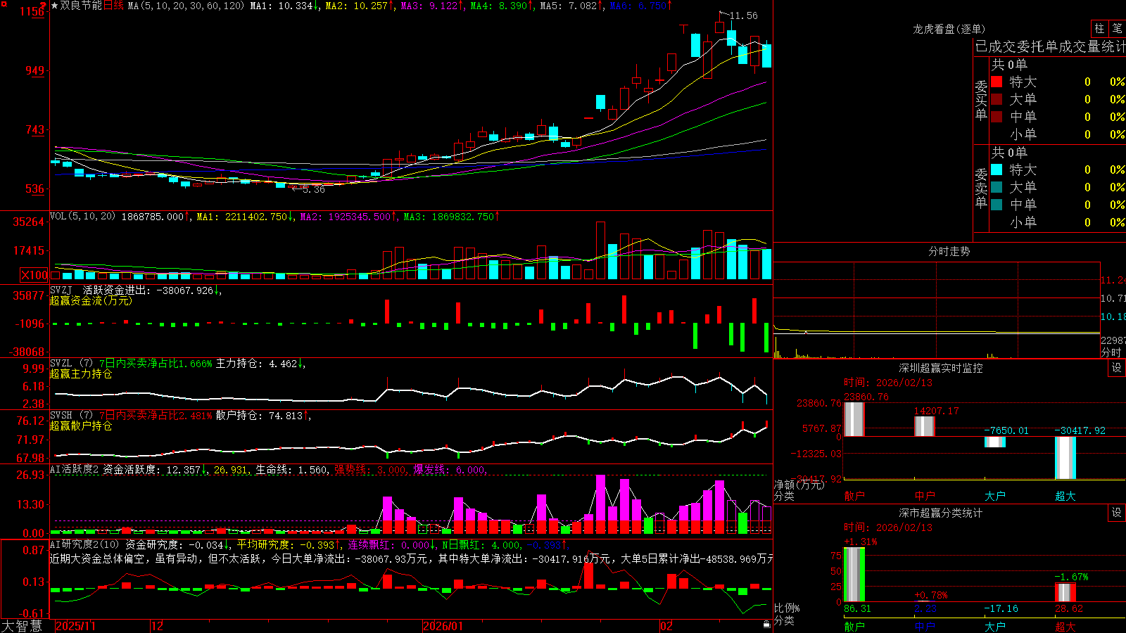The width and height of the screenshot is (1126, 633).
Task: Click the 委卖单 vertical section label
Action: coord(981,188)
